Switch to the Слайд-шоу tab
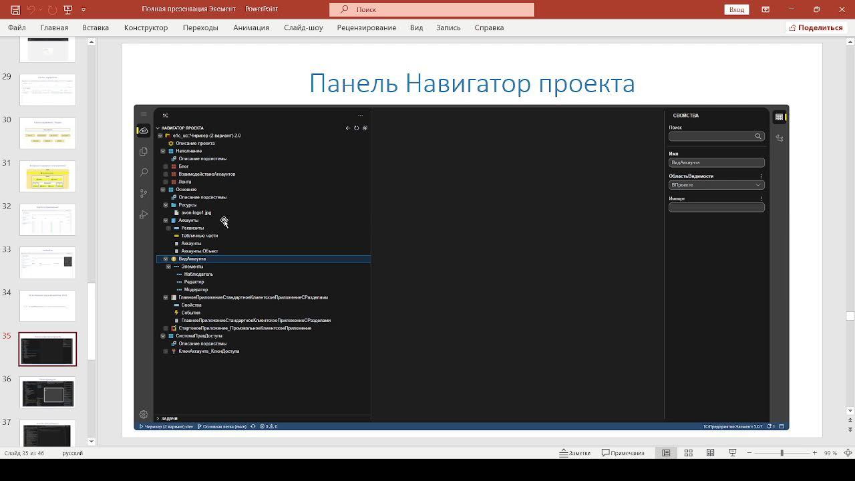 pos(303,27)
